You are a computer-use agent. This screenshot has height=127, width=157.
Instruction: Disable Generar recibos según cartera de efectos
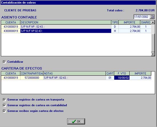(x=4, y=111)
